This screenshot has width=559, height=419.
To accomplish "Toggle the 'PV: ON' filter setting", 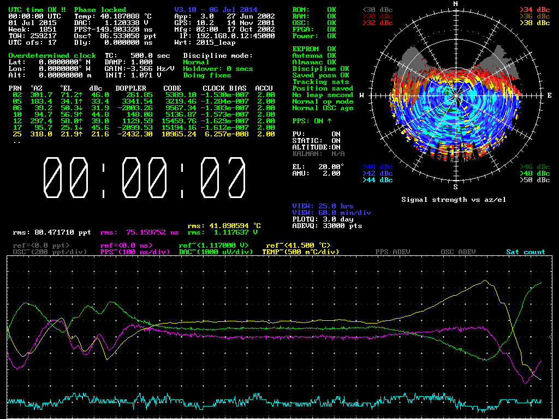I will pyautogui.click(x=316, y=134).
